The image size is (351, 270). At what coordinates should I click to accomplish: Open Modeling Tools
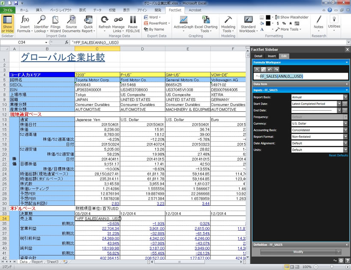pyautogui.click(x=228, y=24)
